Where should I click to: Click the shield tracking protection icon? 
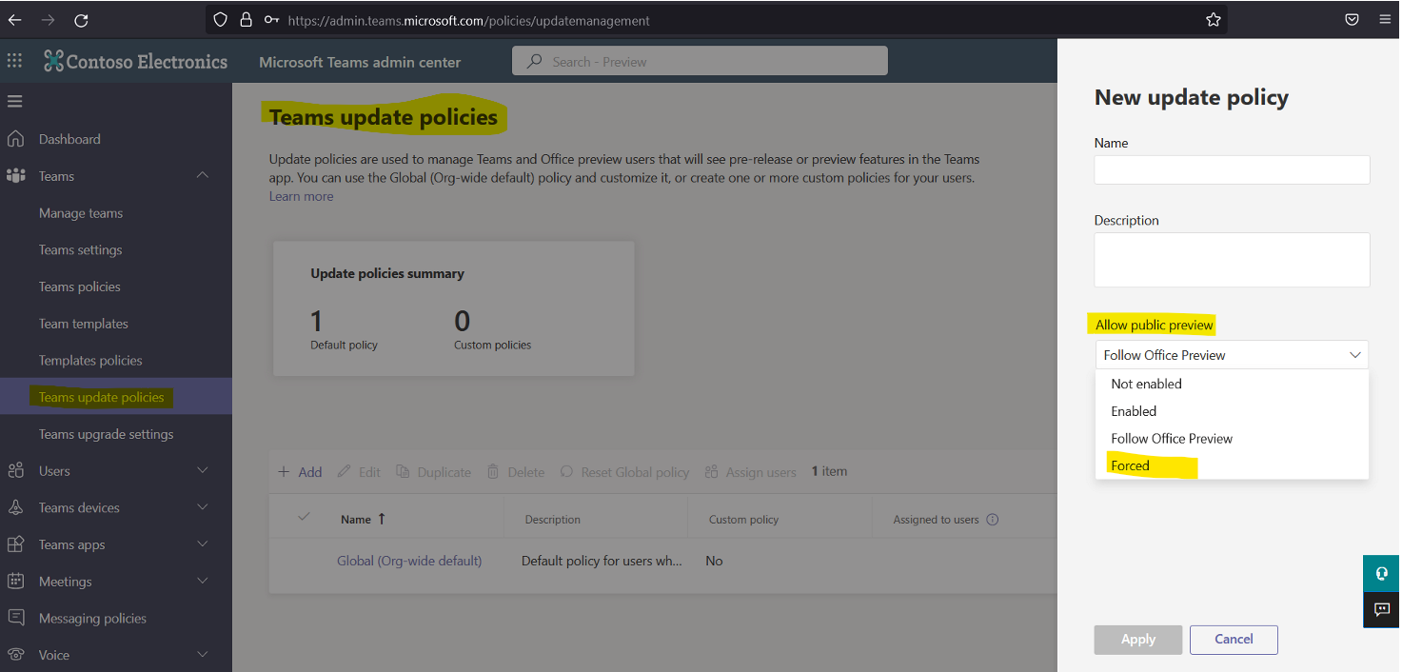[220, 19]
